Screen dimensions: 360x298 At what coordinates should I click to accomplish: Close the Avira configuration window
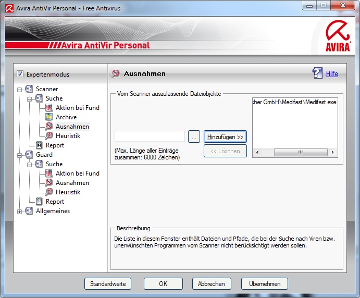[x=343, y=6]
